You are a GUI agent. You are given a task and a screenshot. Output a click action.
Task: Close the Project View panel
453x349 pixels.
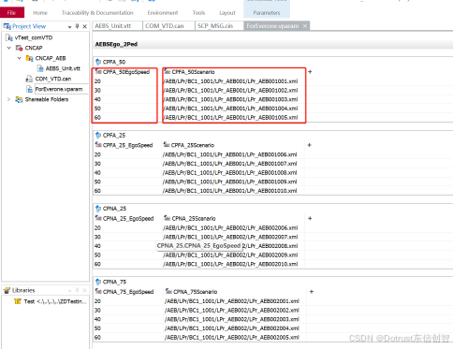click(84, 27)
